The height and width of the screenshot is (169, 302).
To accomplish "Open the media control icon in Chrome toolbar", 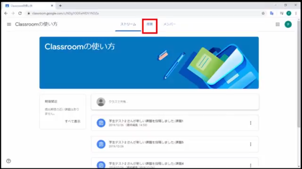I will [282, 13].
